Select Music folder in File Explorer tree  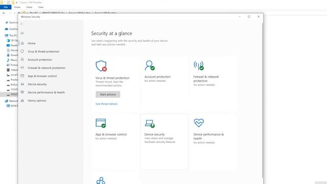click(12, 60)
